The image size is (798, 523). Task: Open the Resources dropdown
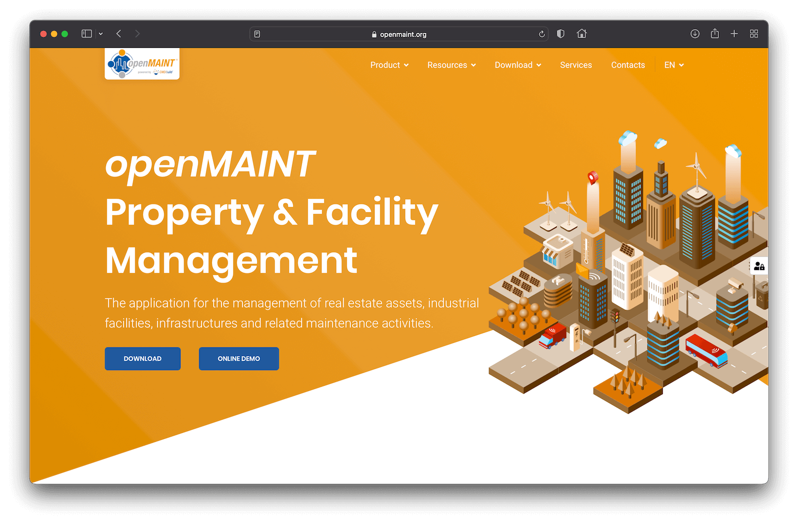point(451,65)
